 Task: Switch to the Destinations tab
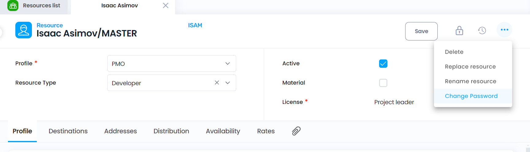click(68, 131)
